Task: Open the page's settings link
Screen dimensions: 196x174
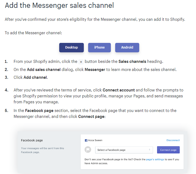Action: [x=155, y=159]
